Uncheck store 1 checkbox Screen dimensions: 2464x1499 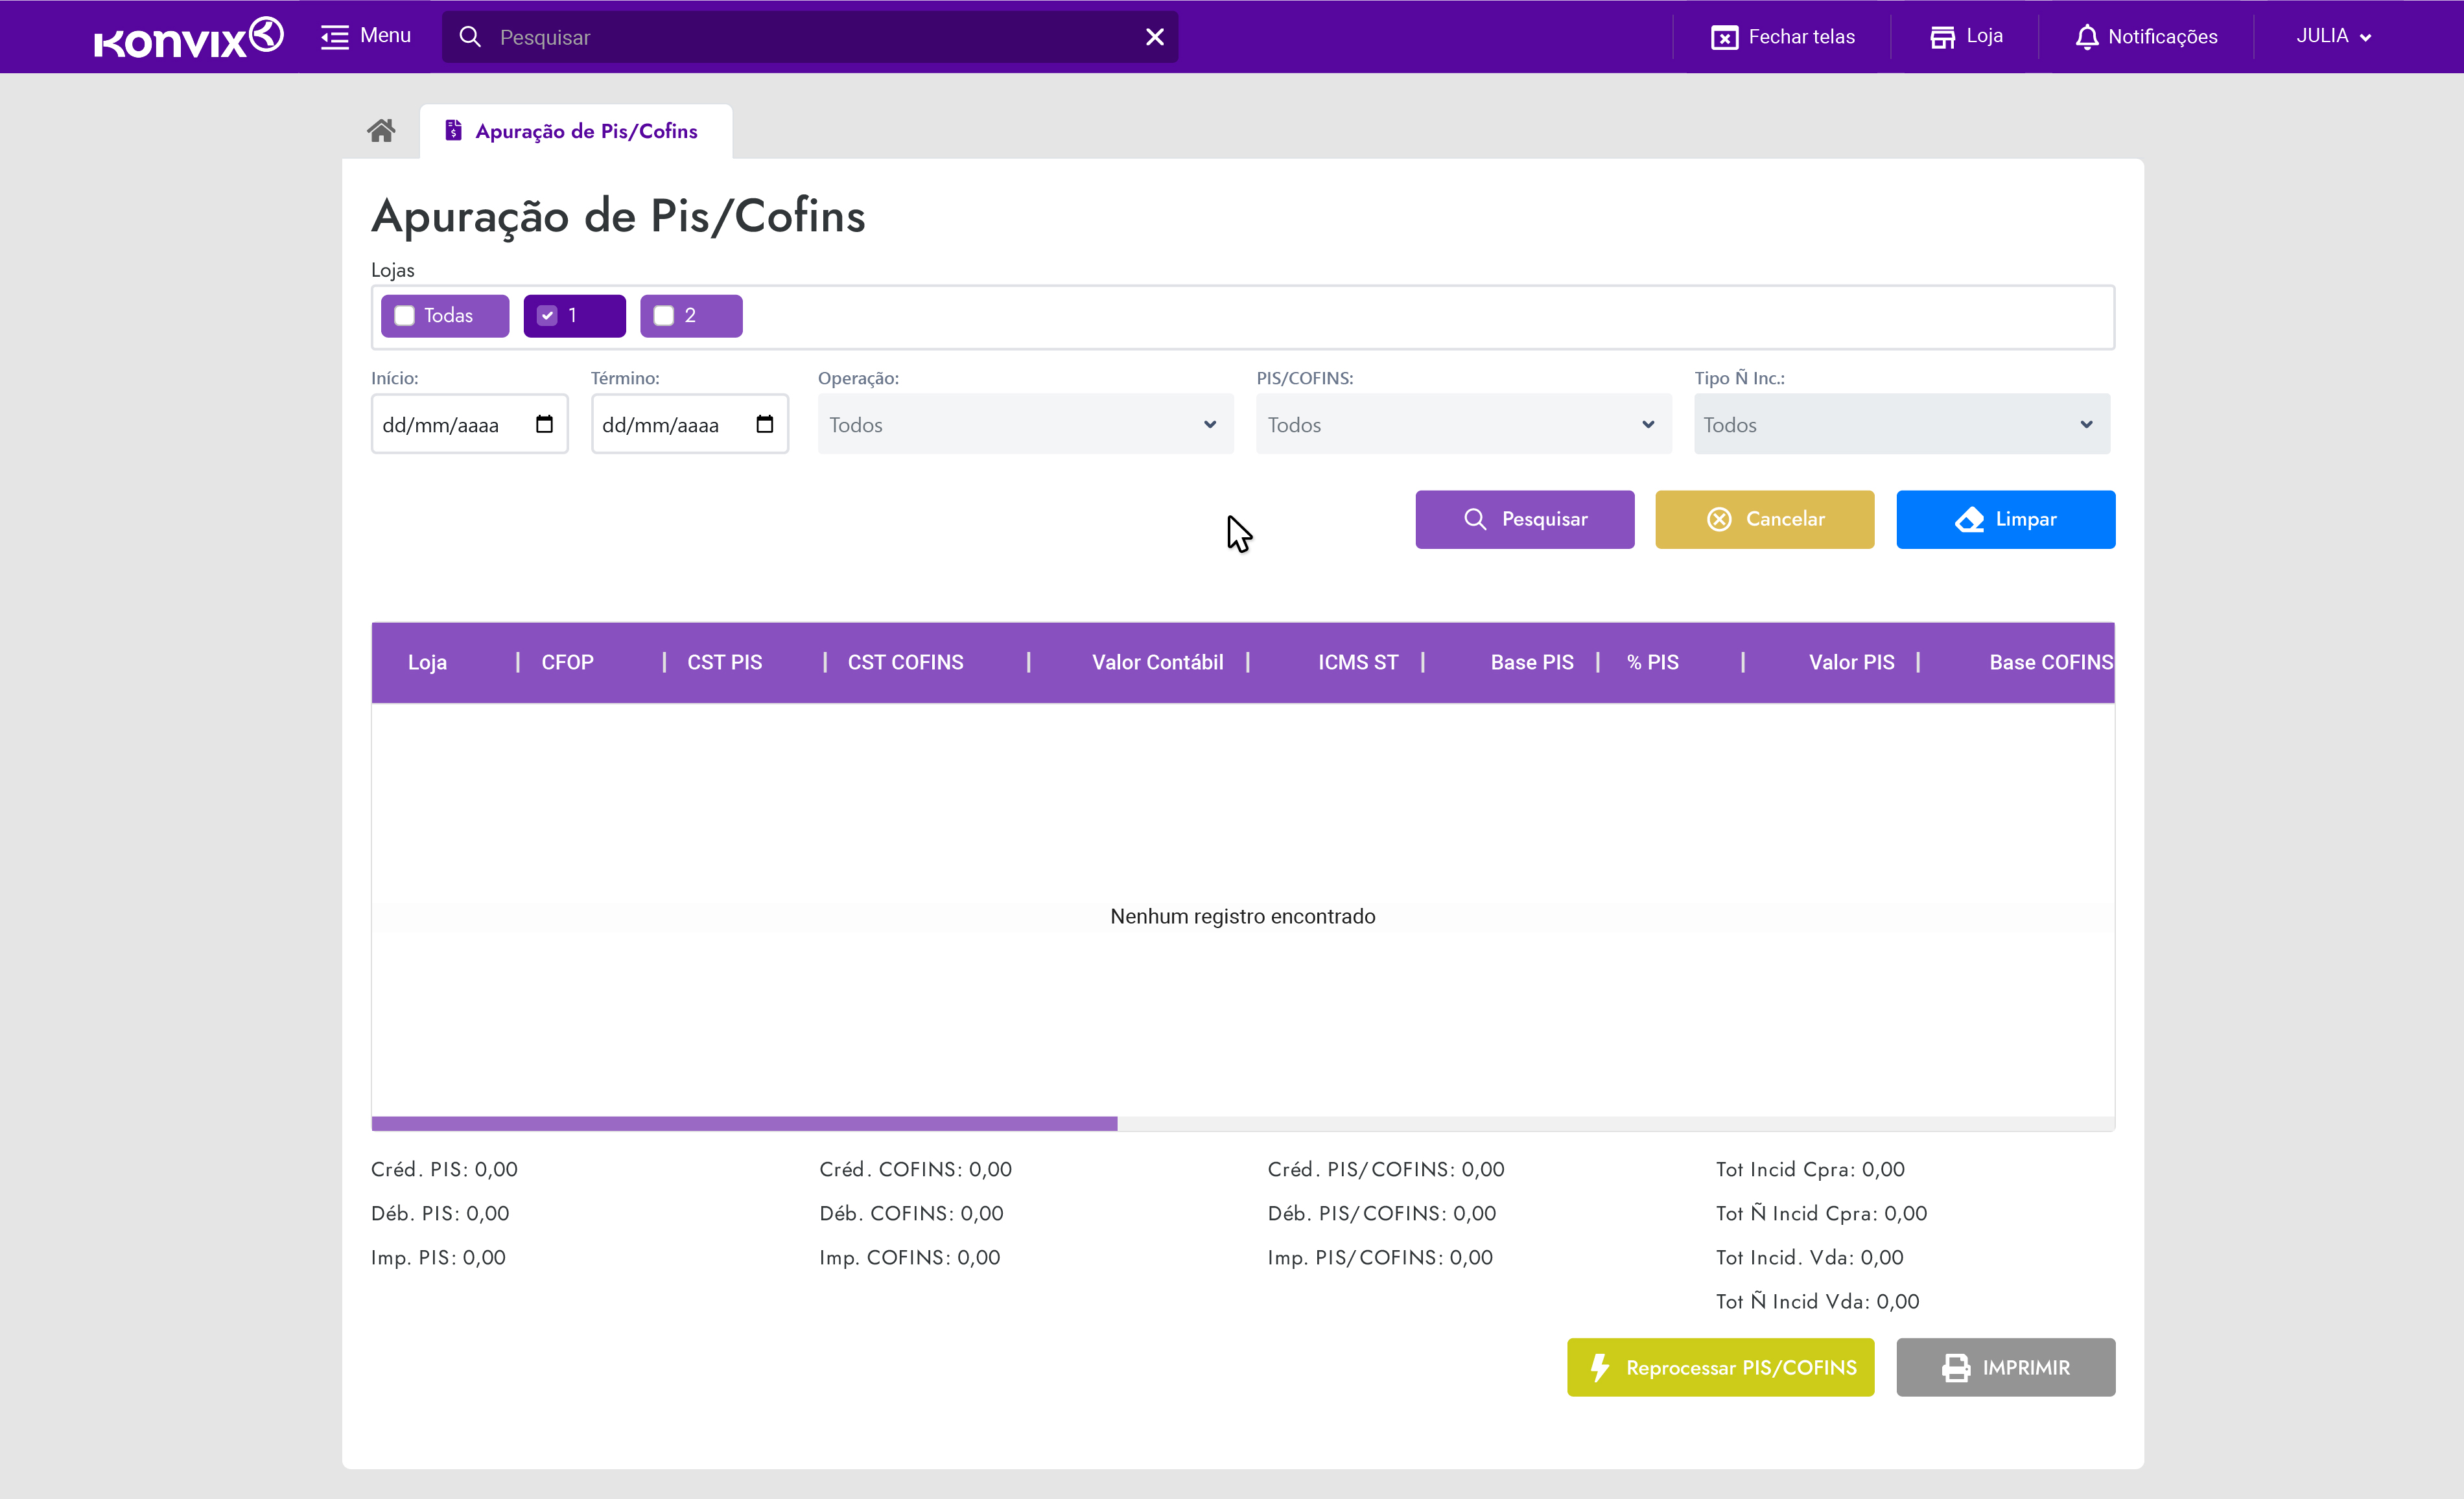pyautogui.click(x=547, y=316)
